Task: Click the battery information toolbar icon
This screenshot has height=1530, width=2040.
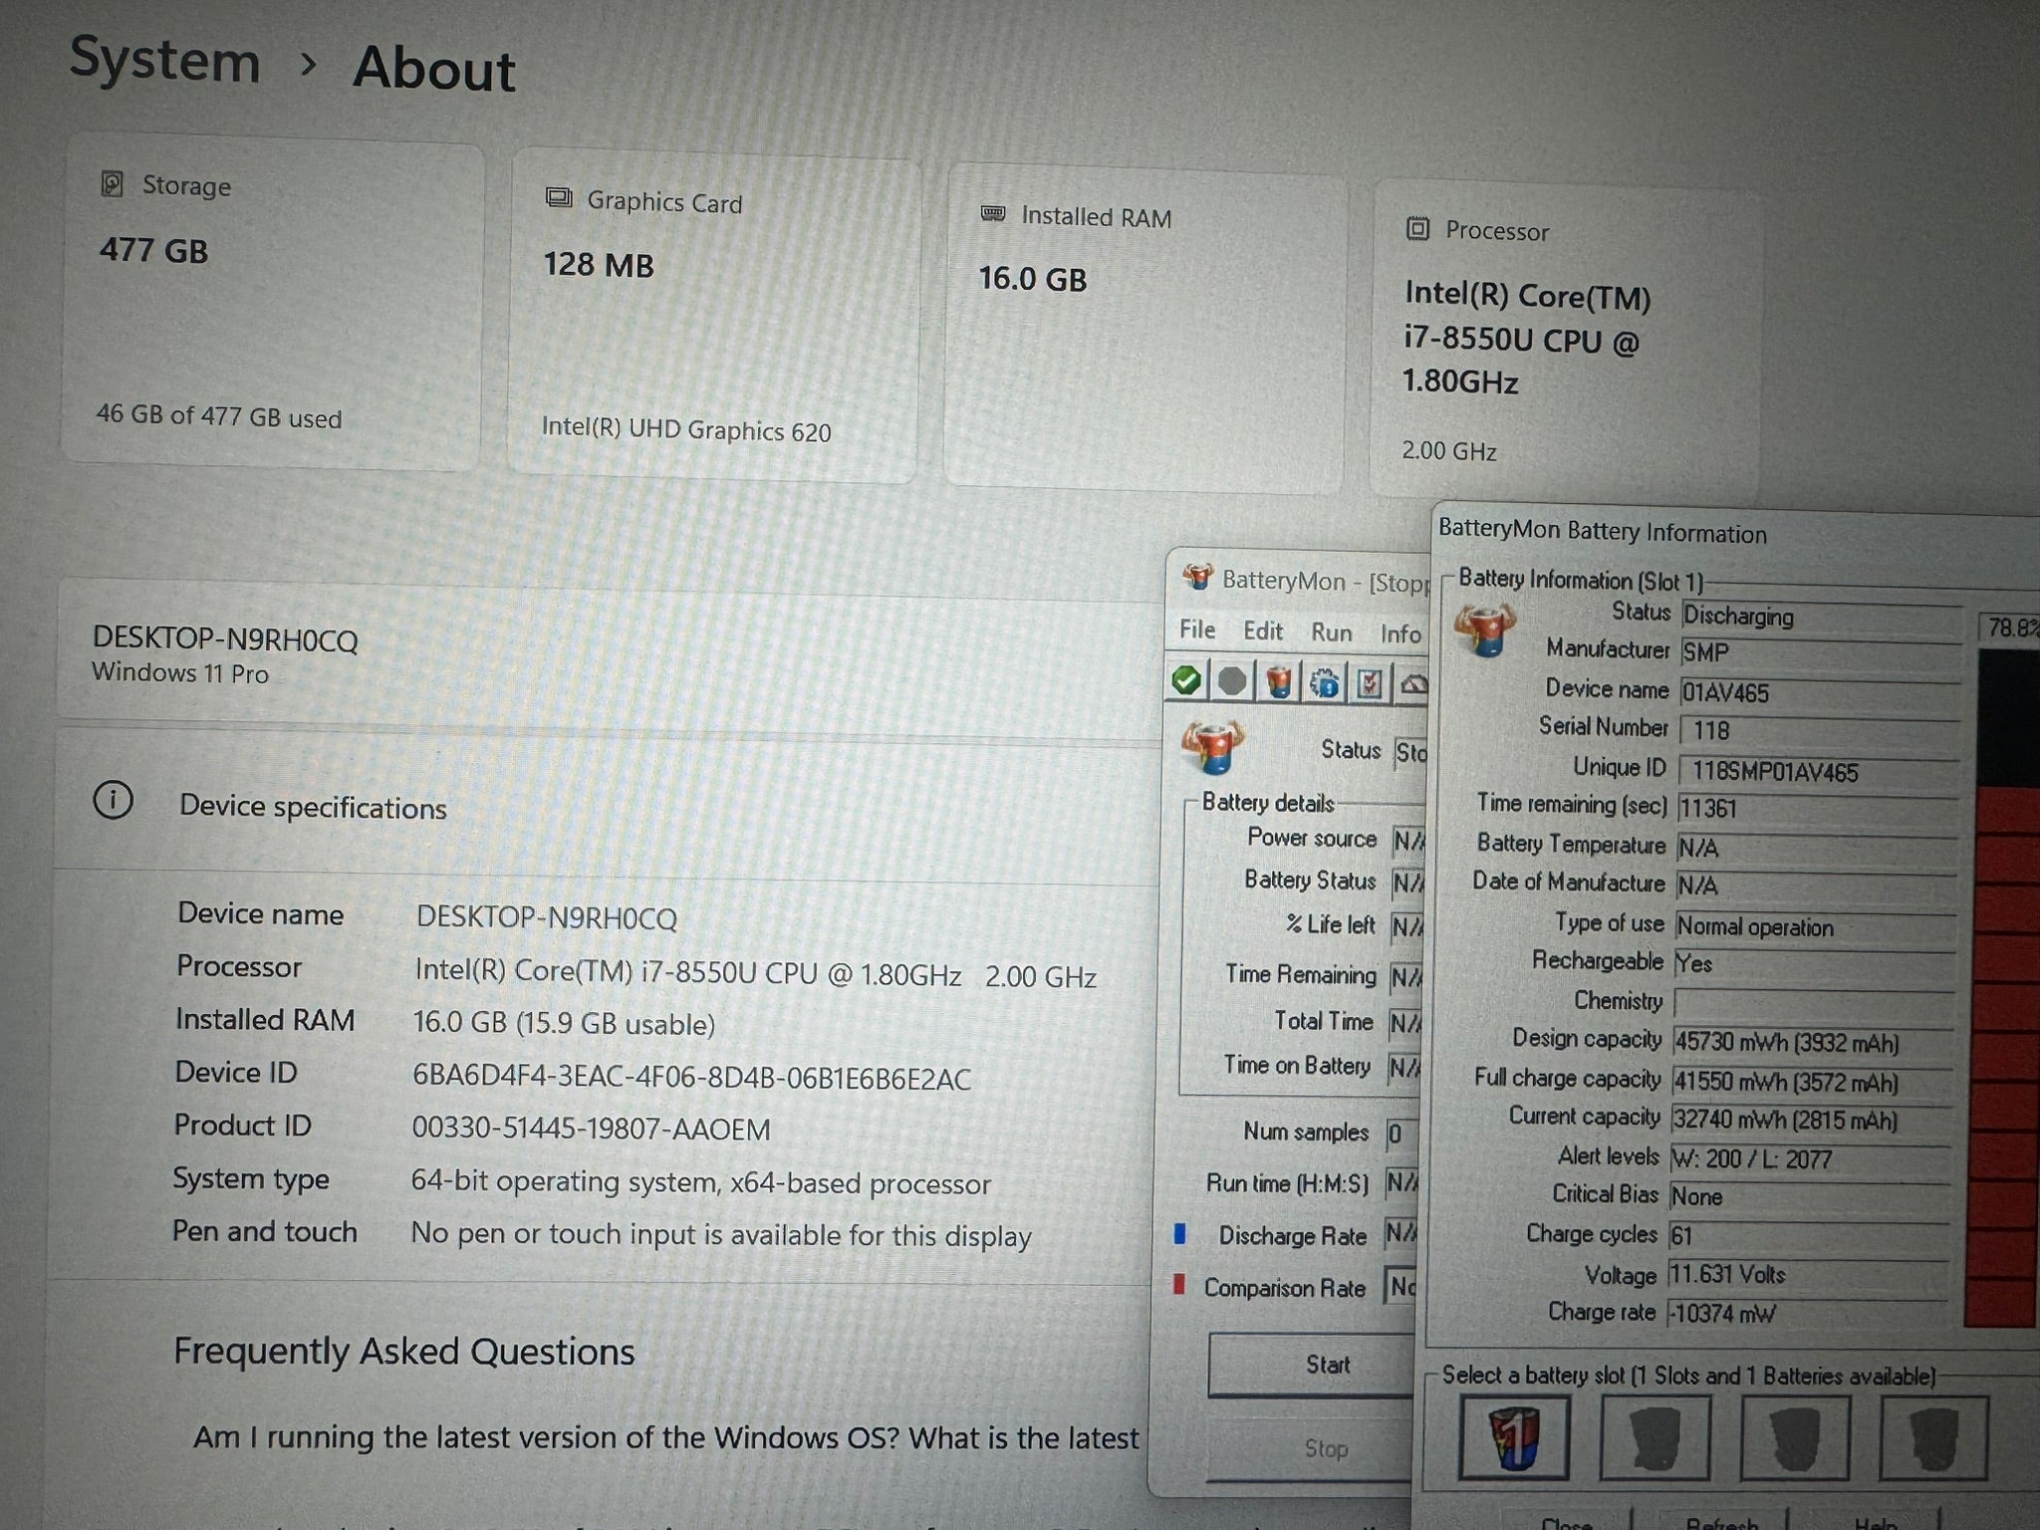Action: point(1279,682)
